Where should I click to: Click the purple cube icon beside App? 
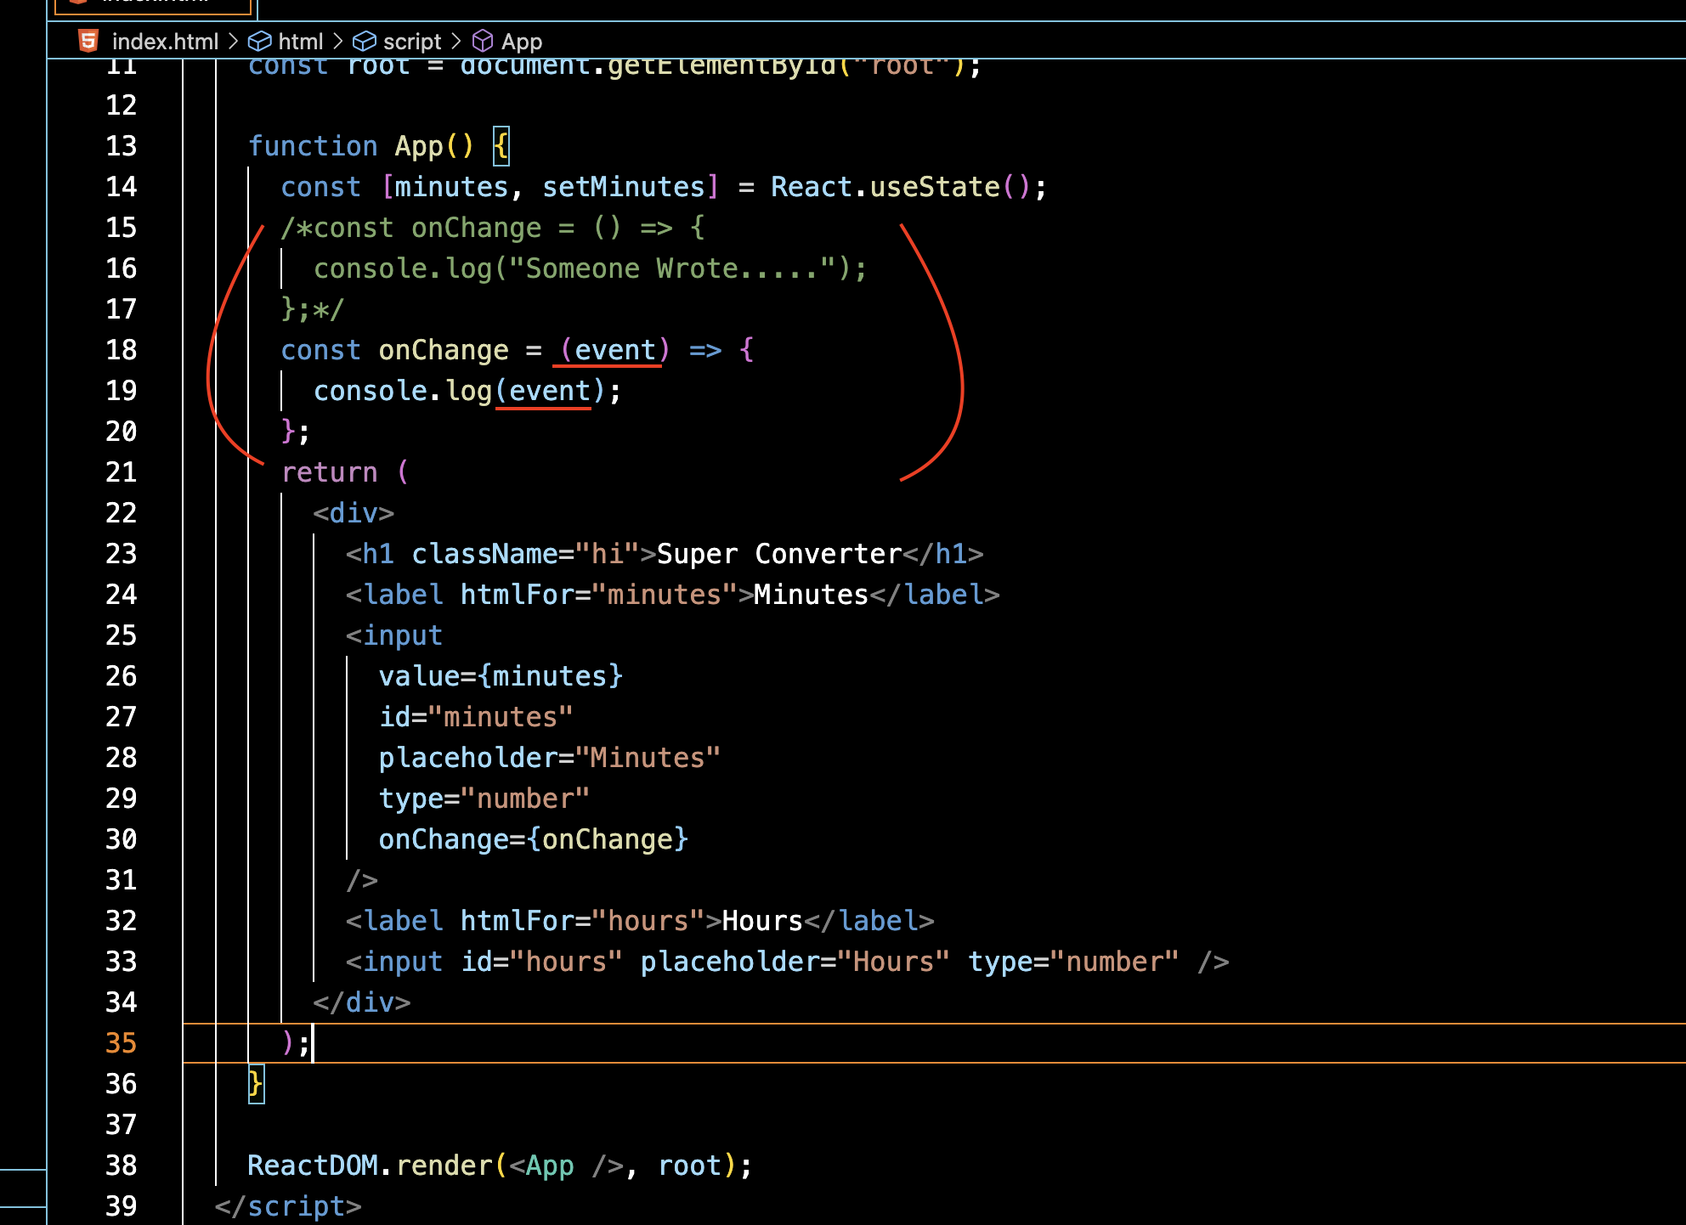(483, 41)
